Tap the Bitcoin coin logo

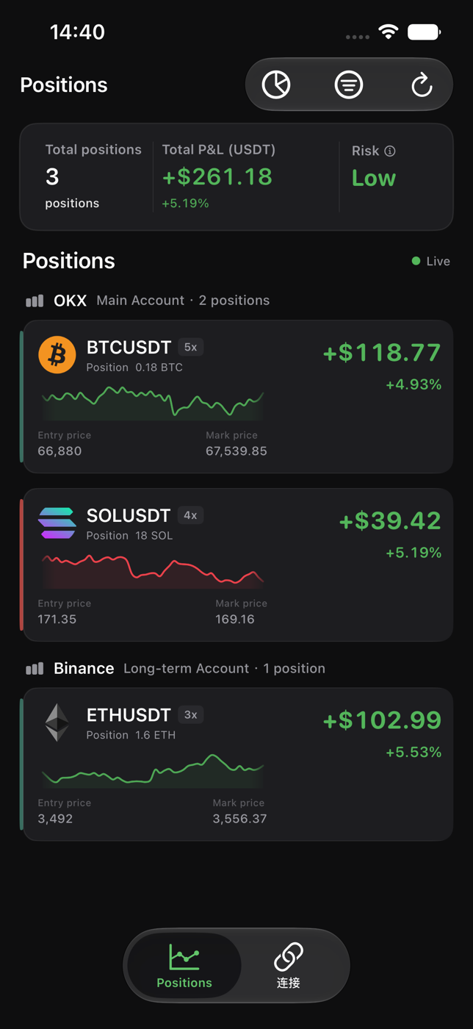[x=57, y=355]
